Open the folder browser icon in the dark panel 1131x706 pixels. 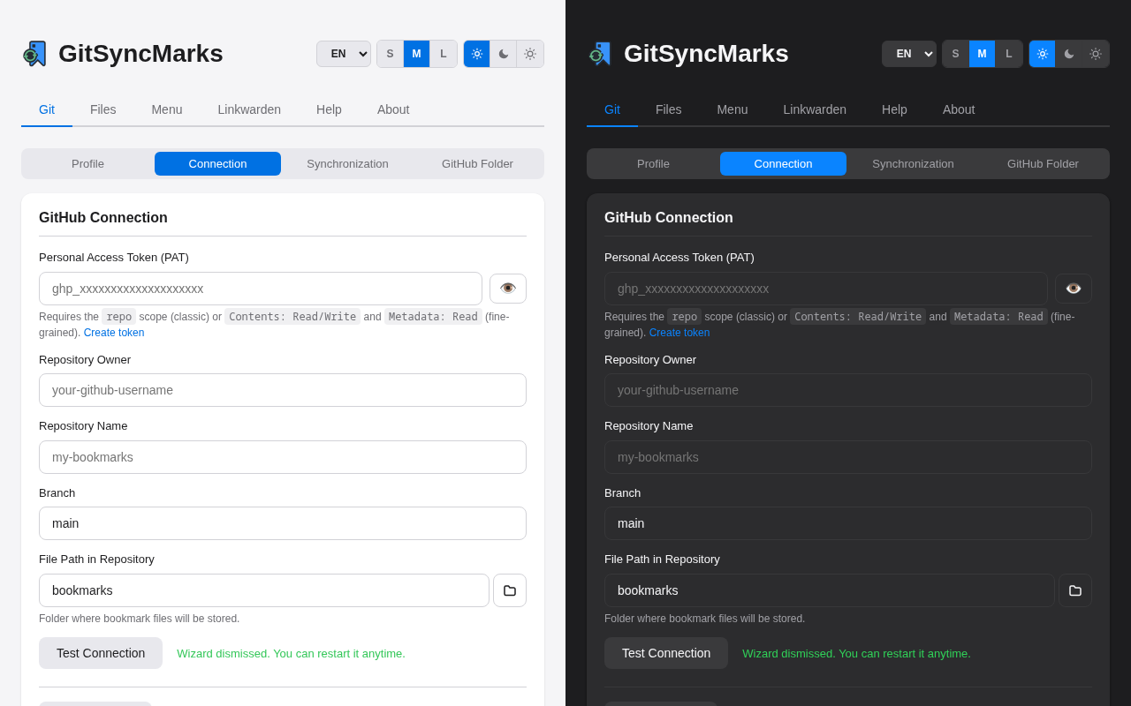point(1075,590)
